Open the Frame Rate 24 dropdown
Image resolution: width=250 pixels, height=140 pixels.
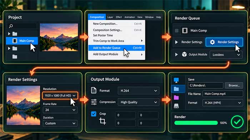click(x=60, y=110)
